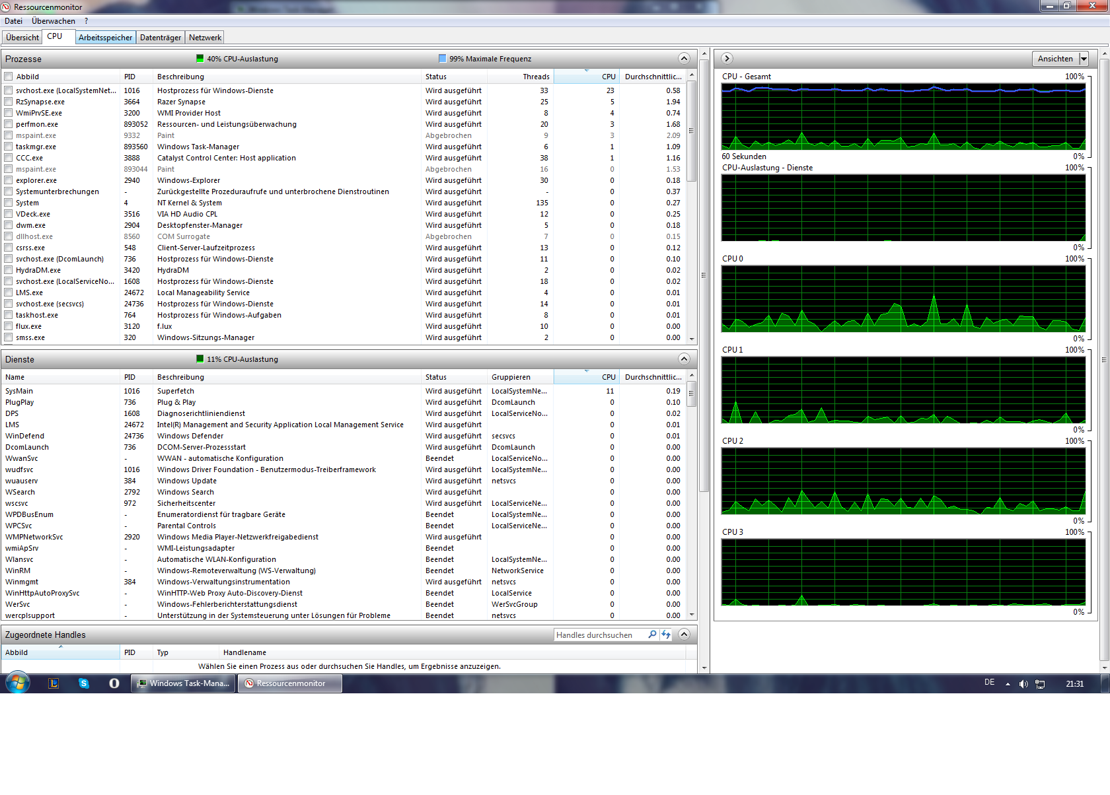The width and height of the screenshot is (1110, 795).
Task: Click the Superfetch description cell
Action: coord(176,391)
